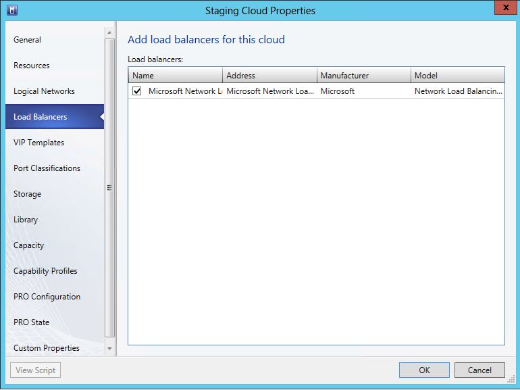The height and width of the screenshot is (390, 520).
Task: Uncheck the Microsoft Network Load Balancing checkbox
Action: pyautogui.click(x=137, y=91)
